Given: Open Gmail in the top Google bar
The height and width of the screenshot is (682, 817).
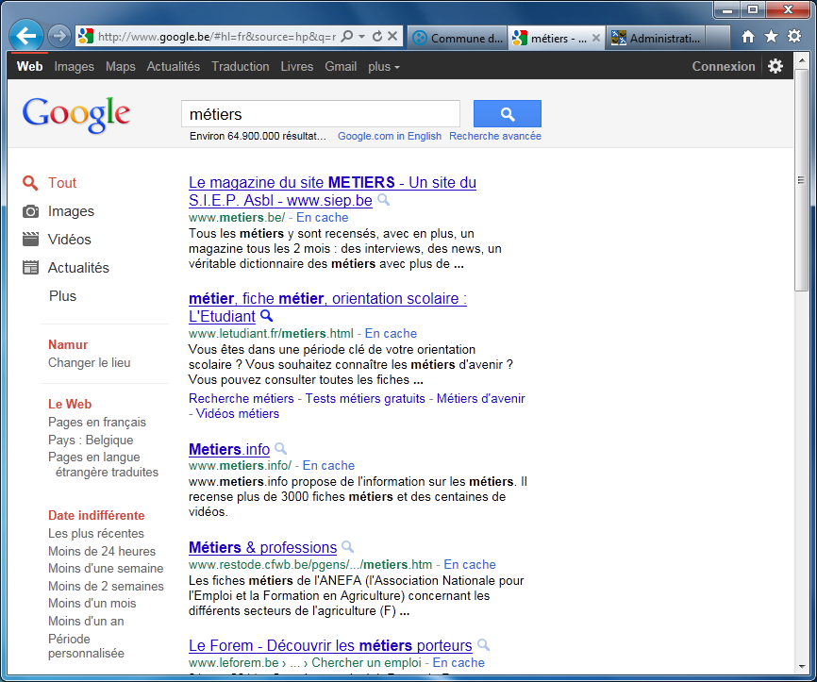Looking at the screenshot, I should click(341, 67).
